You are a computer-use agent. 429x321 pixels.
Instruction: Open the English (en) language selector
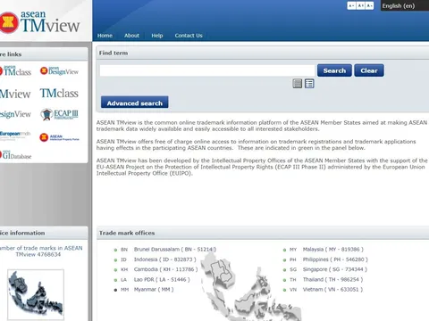405,5
